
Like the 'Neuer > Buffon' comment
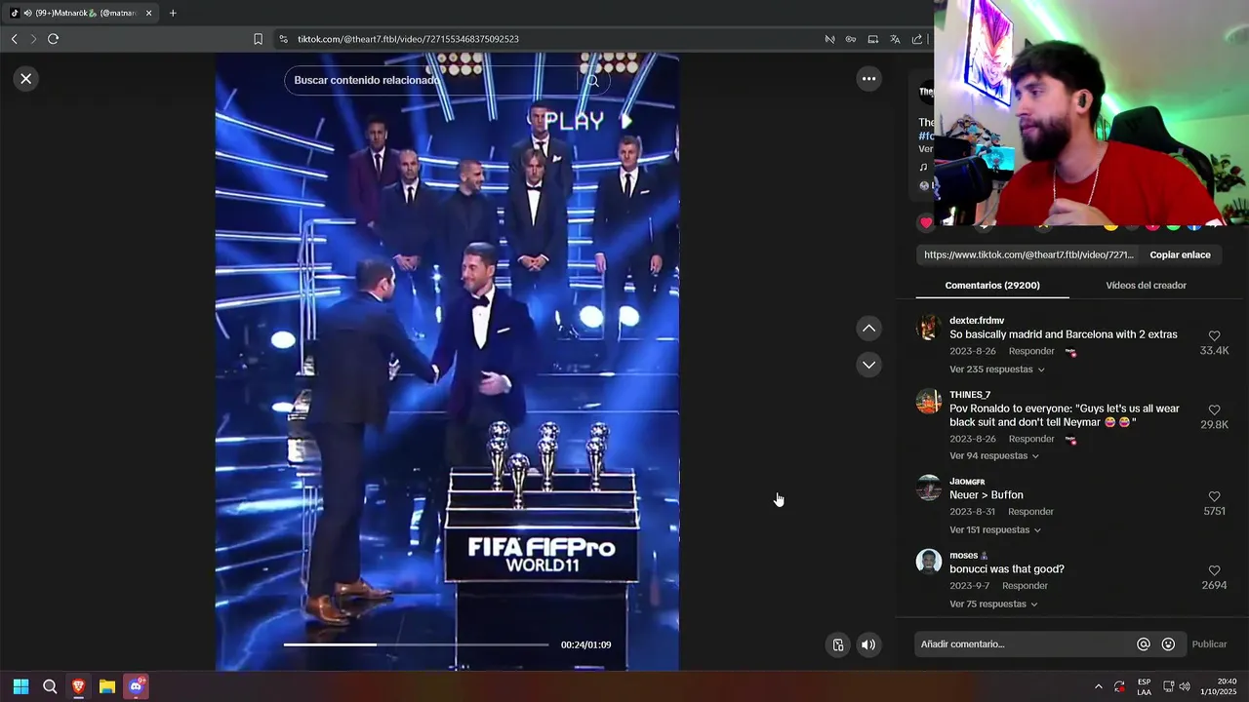tap(1214, 496)
